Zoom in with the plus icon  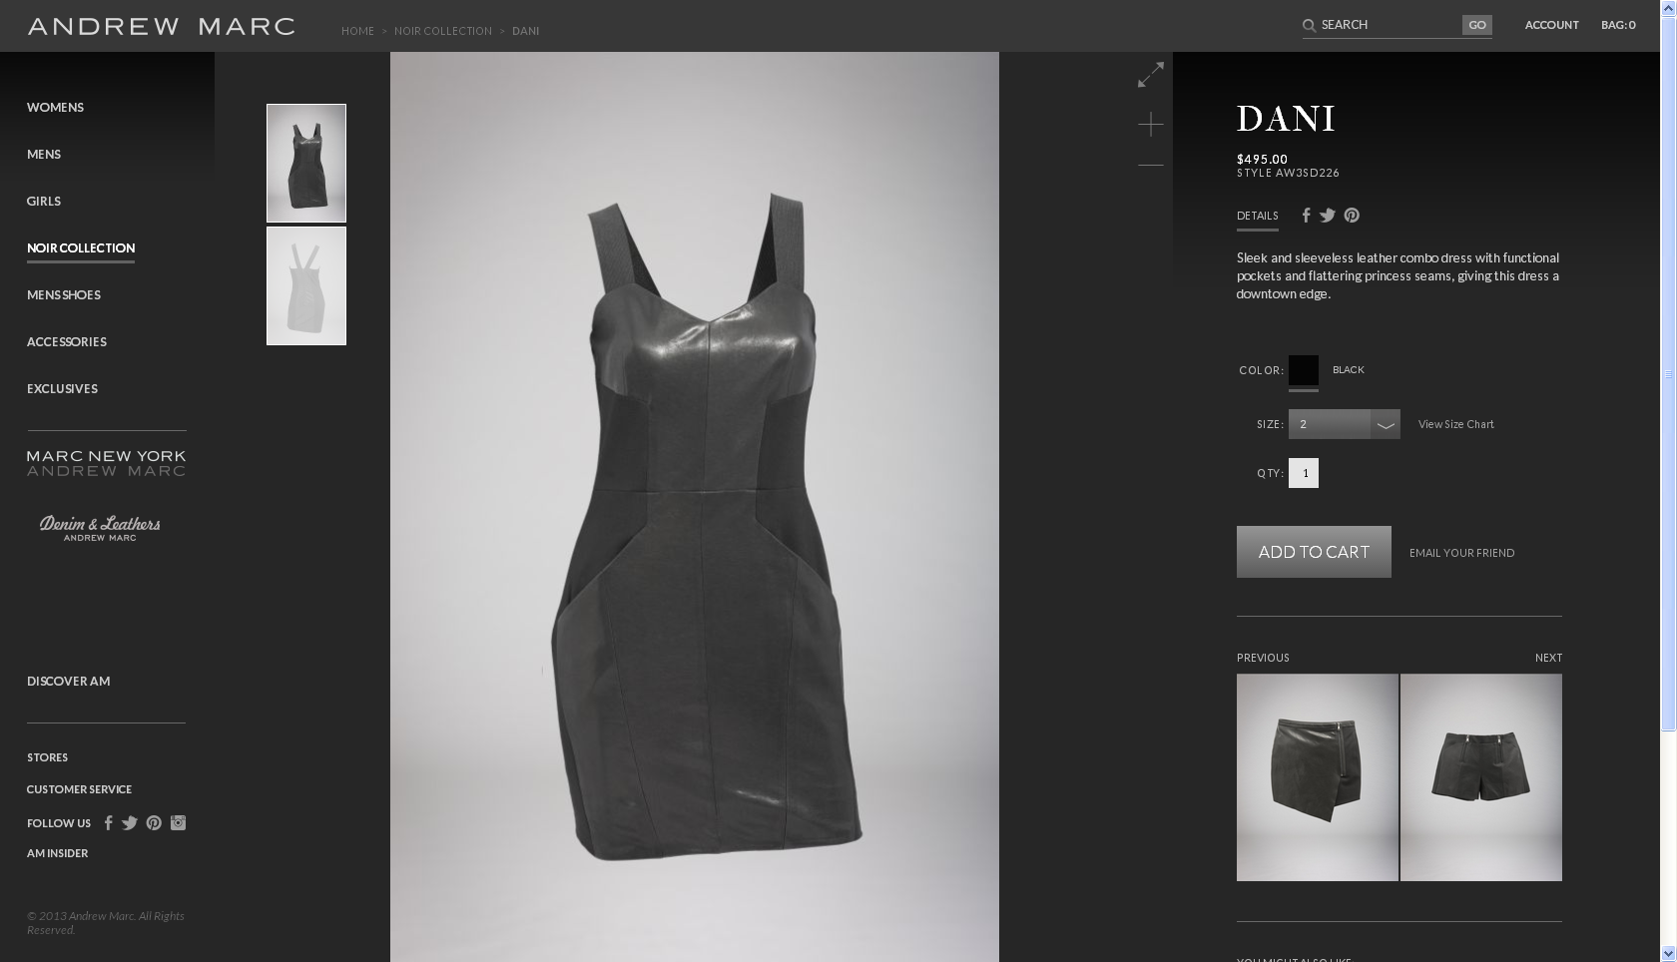pyautogui.click(x=1150, y=124)
